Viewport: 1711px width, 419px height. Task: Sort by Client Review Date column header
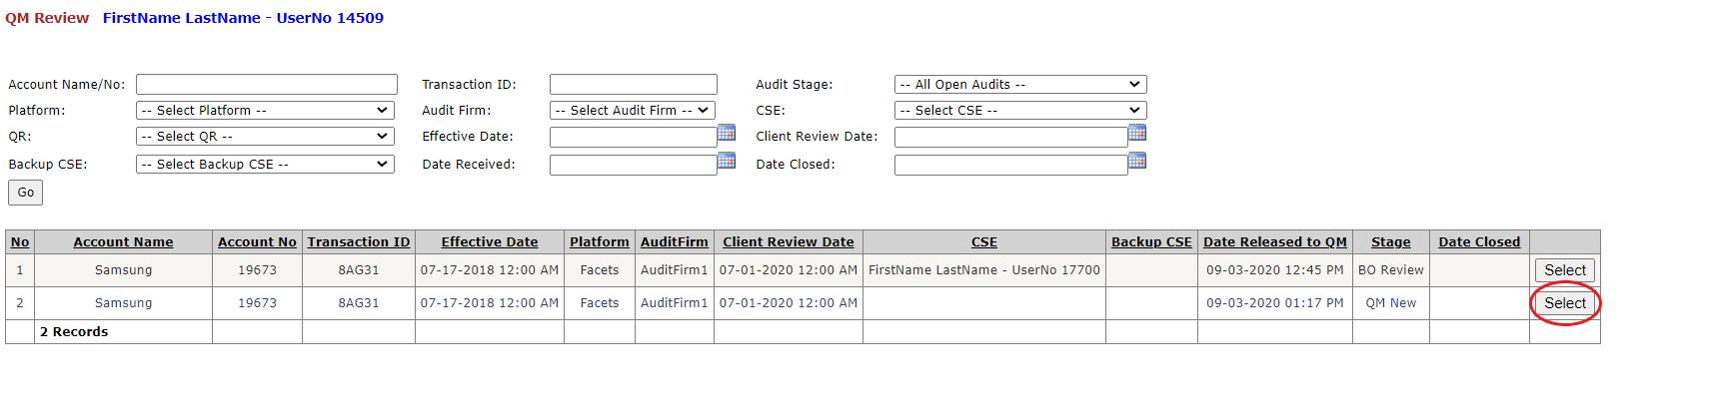[x=789, y=242]
